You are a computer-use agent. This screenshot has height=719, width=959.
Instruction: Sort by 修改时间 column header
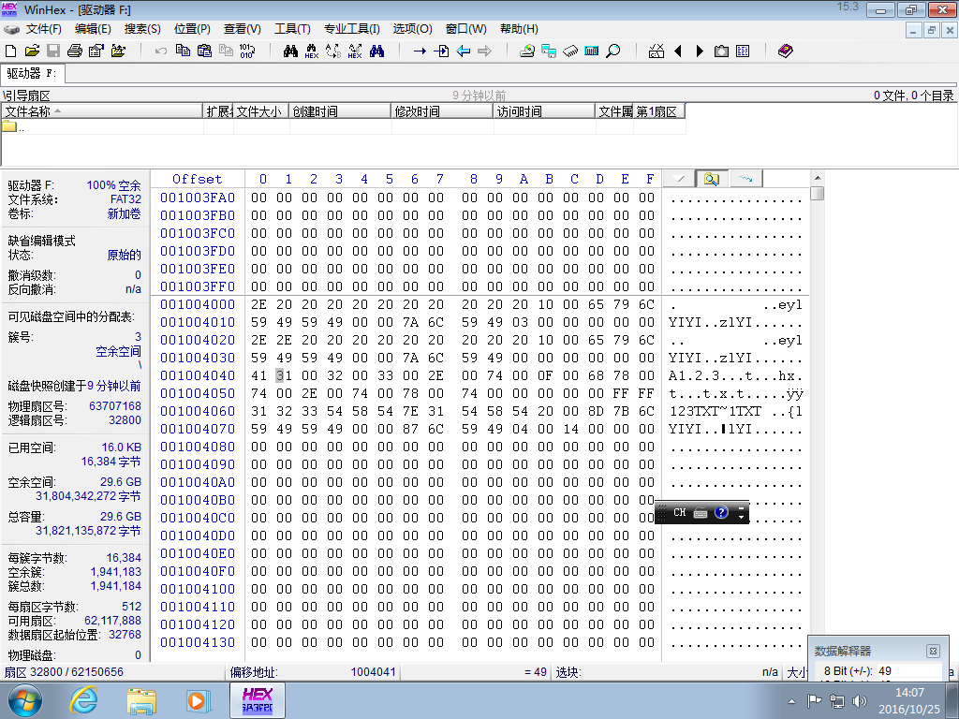tap(442, 111)
